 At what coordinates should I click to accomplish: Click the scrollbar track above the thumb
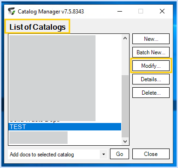[x=125, y=58]
